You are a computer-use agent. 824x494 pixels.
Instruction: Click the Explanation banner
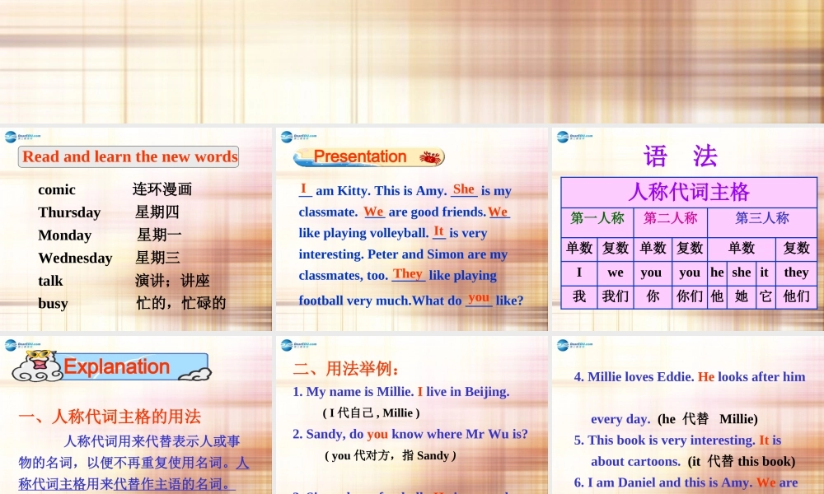pyautogui.click(x=116, y=366)
